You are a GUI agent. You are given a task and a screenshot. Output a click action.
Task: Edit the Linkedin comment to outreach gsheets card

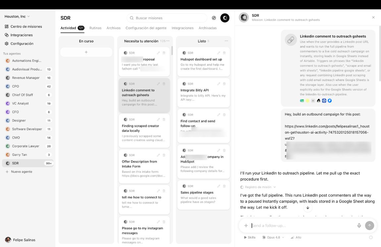click(x=158, y=84)
